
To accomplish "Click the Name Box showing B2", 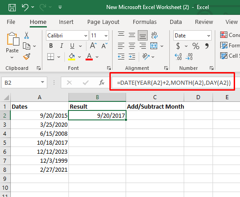I will pos(24,82).
